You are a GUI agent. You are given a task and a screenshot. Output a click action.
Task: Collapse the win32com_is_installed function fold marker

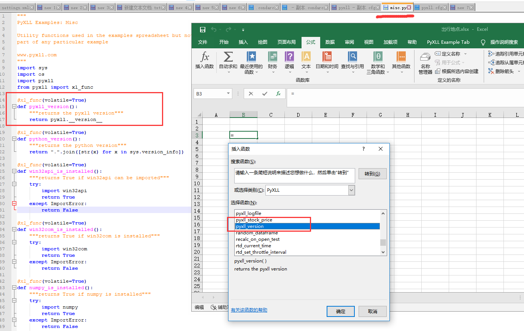click(14, 229)
